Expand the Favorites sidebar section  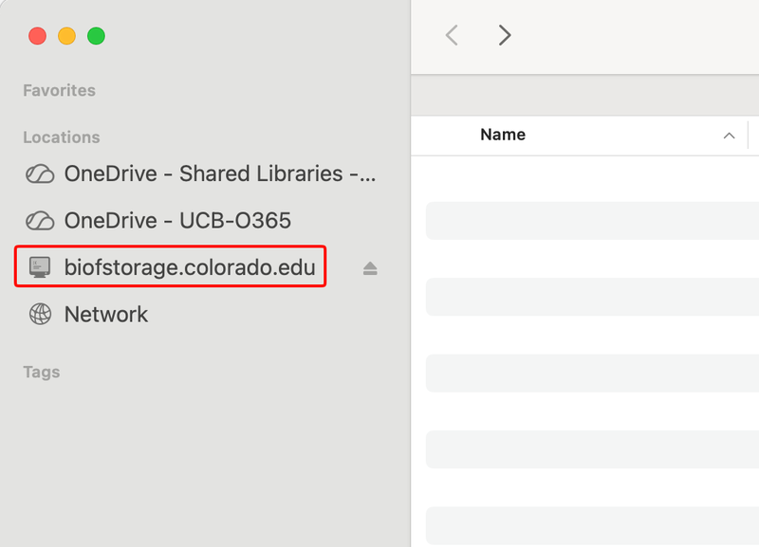click(59, 90)
